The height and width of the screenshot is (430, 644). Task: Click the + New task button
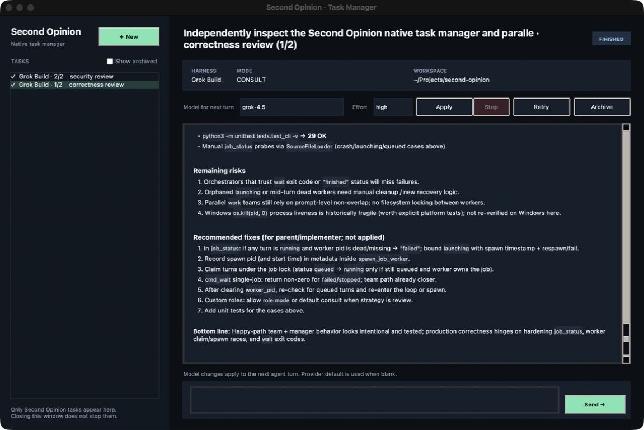pyautogui.click(x=129, y=36)
